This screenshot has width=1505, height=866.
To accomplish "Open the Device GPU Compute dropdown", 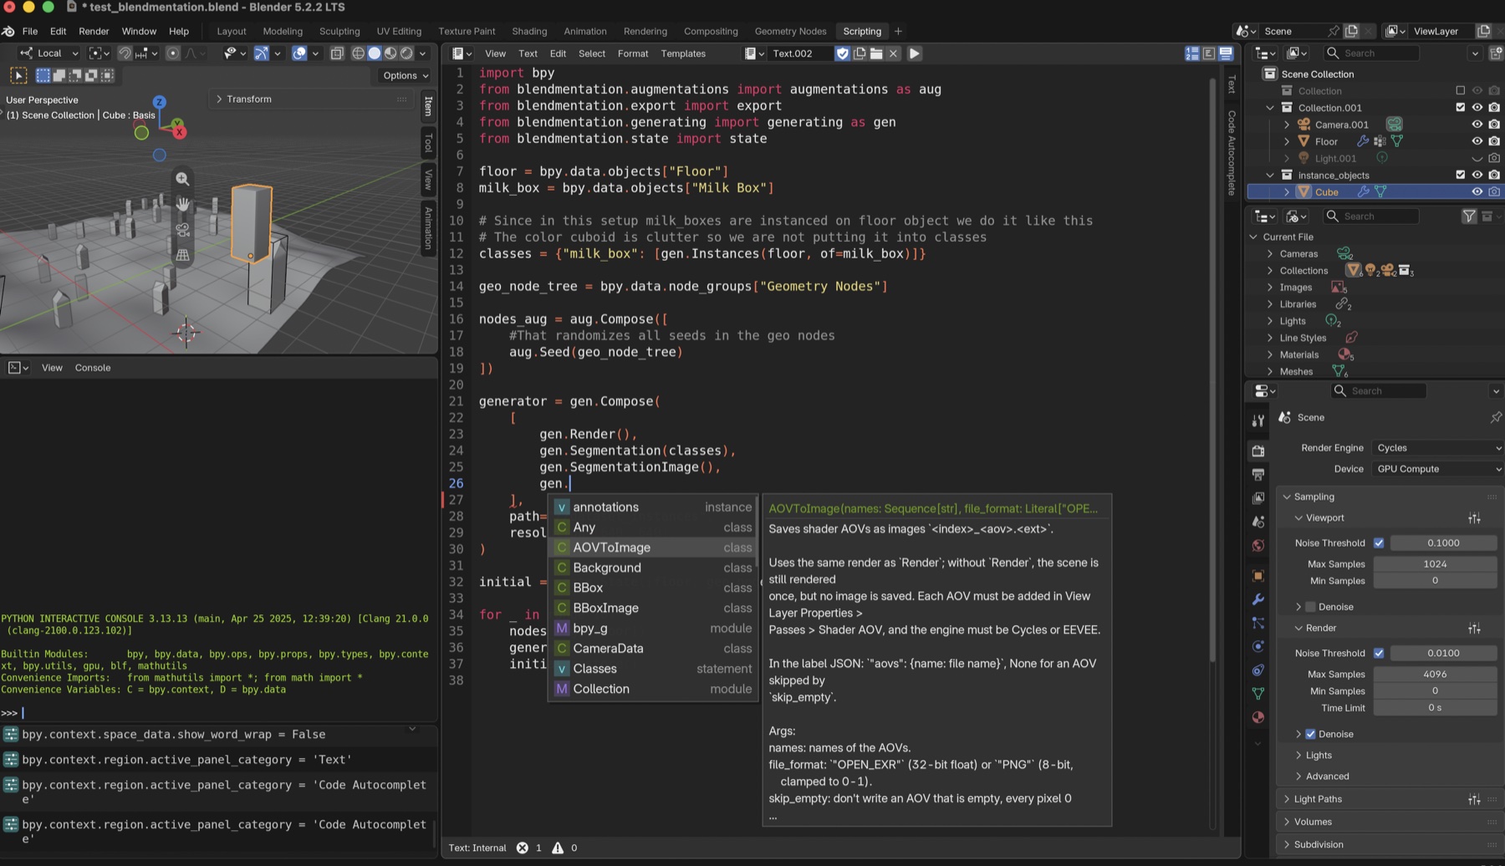I will (x=1438, y=469).
